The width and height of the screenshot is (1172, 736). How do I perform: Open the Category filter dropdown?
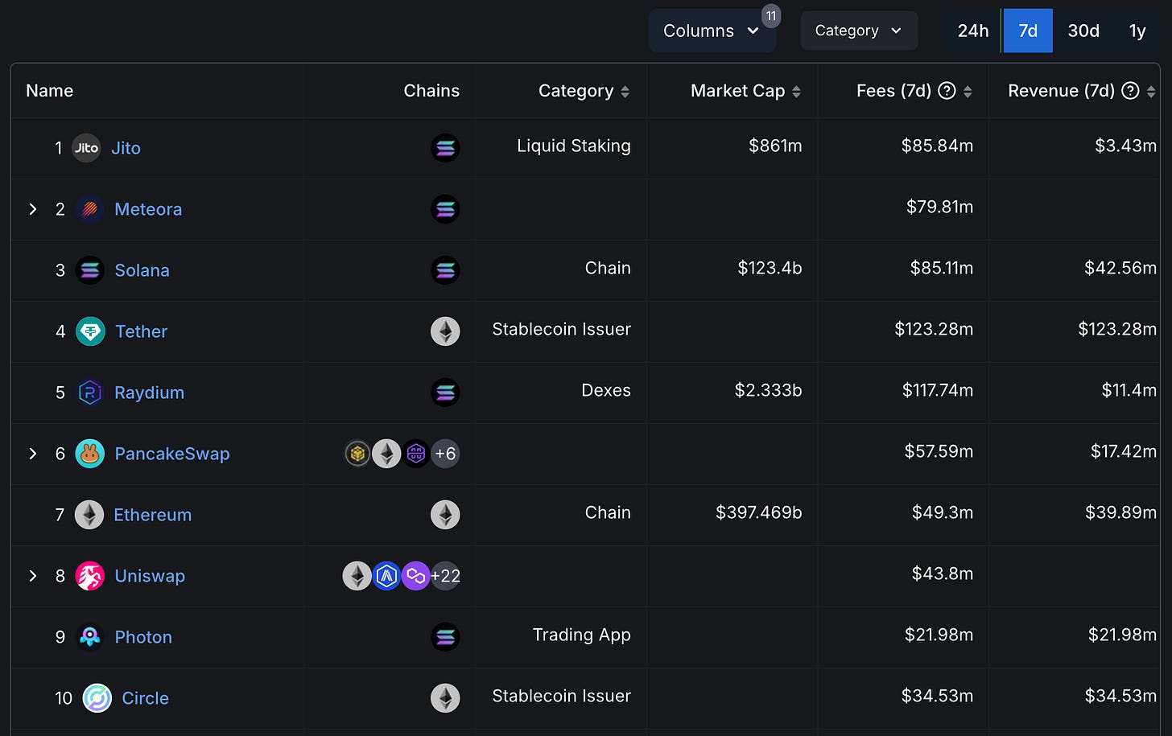click(x=859, y=31)
